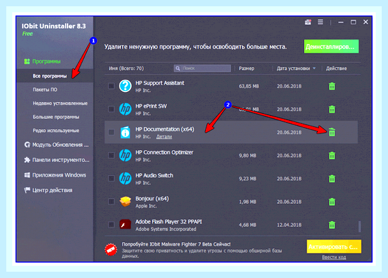The width and height of the screenshot is (388, 278).
Task: Show Недавно установленные programs
Action: (60, 103)
